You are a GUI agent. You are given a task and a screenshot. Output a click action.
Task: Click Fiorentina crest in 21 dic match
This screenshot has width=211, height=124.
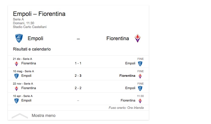click(x=17, y=63)
